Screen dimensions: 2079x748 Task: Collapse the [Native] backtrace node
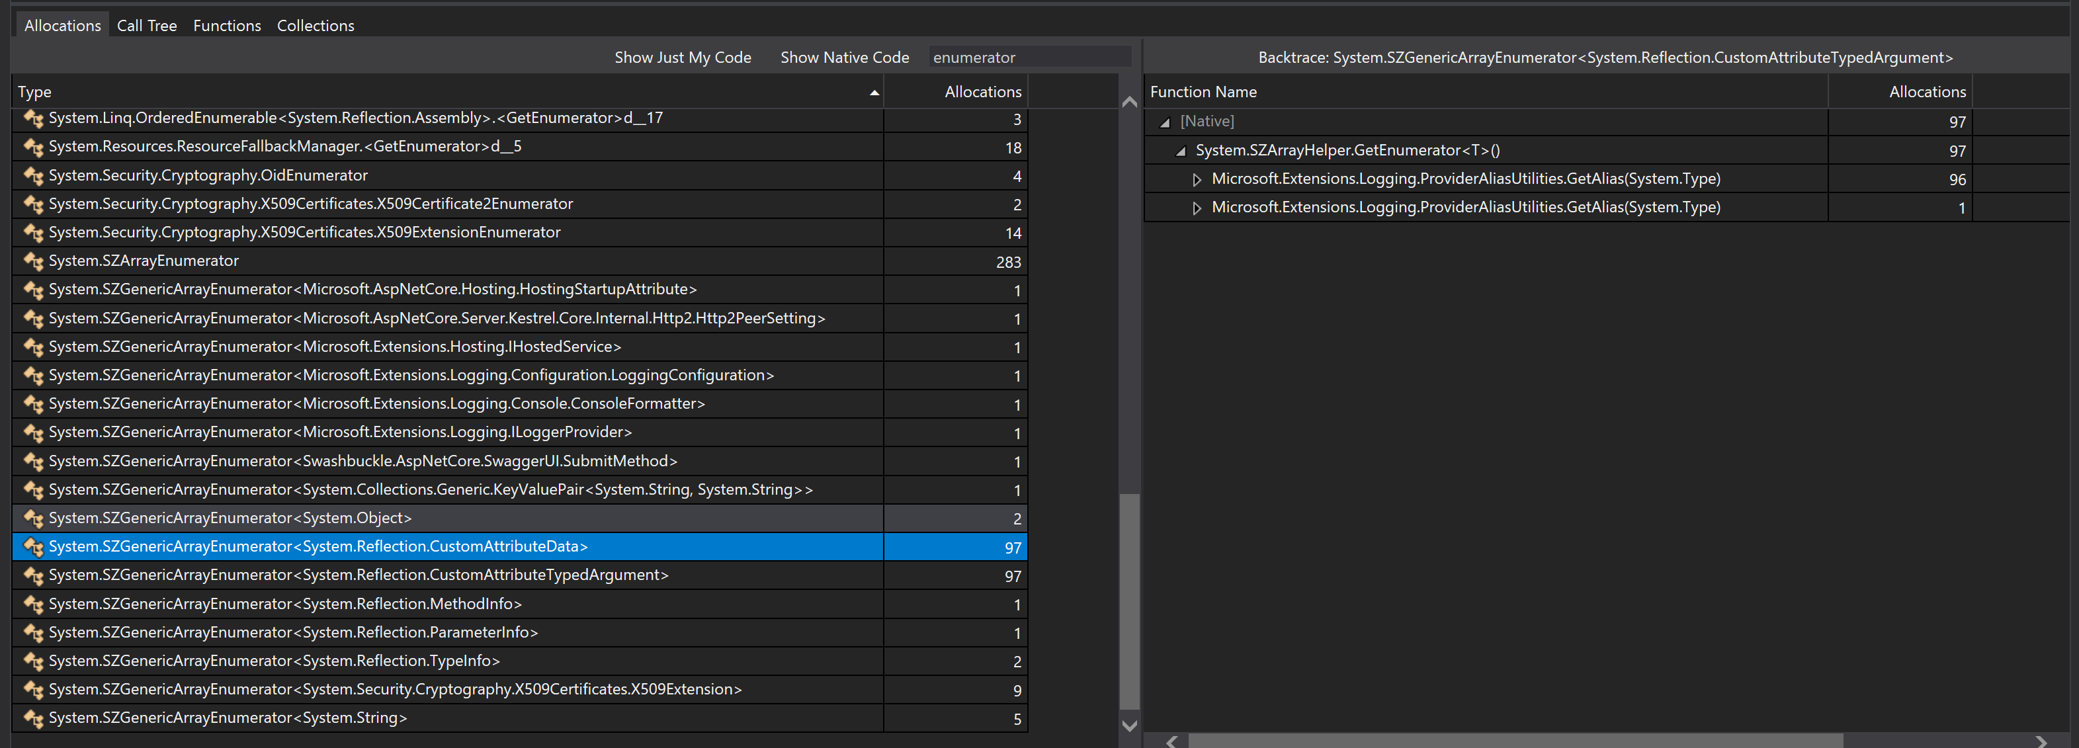click(1165, 122)
